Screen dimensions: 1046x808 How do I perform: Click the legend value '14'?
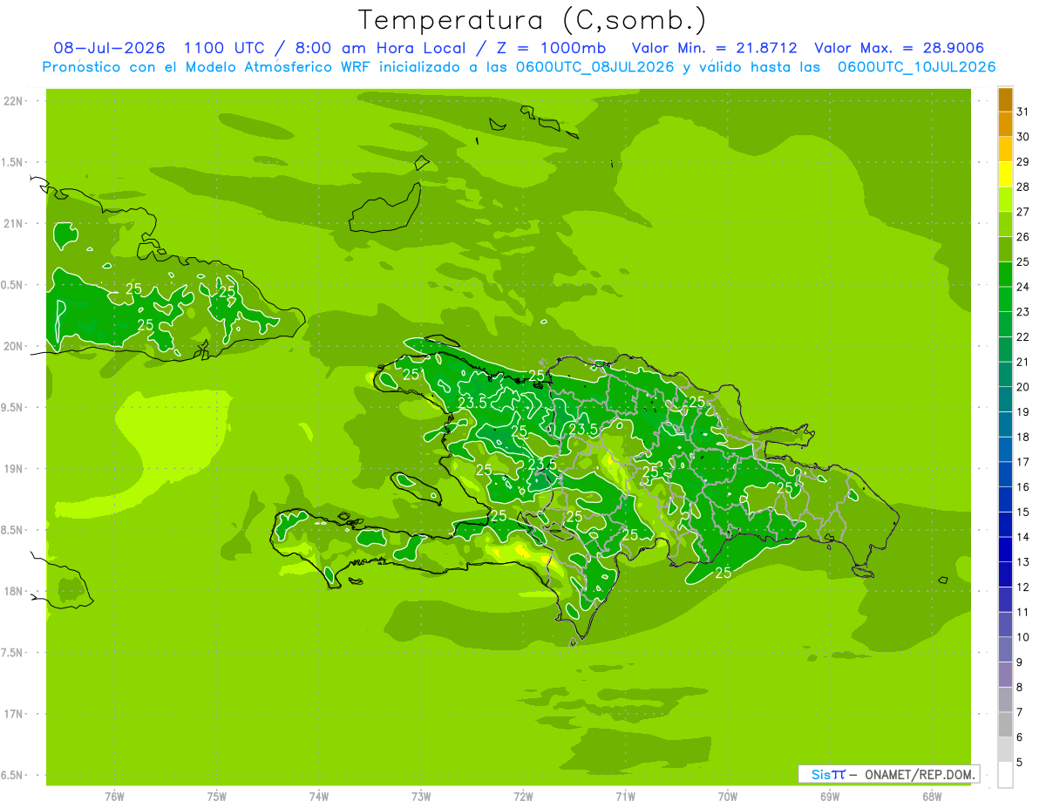1022,538
